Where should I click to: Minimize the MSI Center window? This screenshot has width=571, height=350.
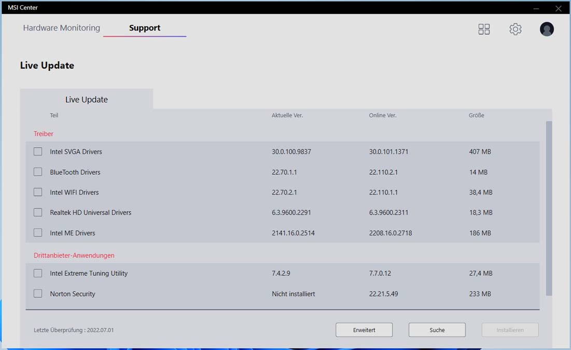point(536,8)
